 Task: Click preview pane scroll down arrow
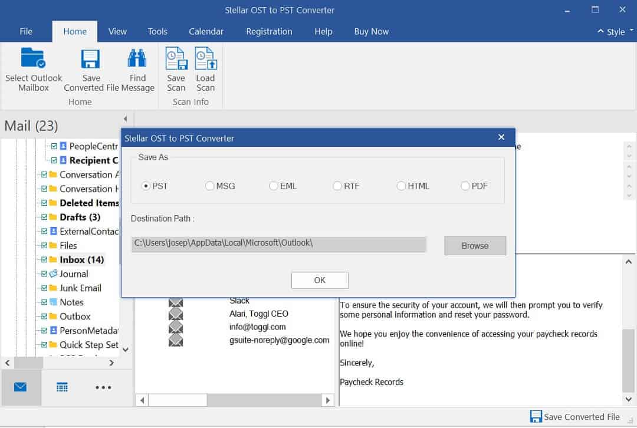[629, 399]
